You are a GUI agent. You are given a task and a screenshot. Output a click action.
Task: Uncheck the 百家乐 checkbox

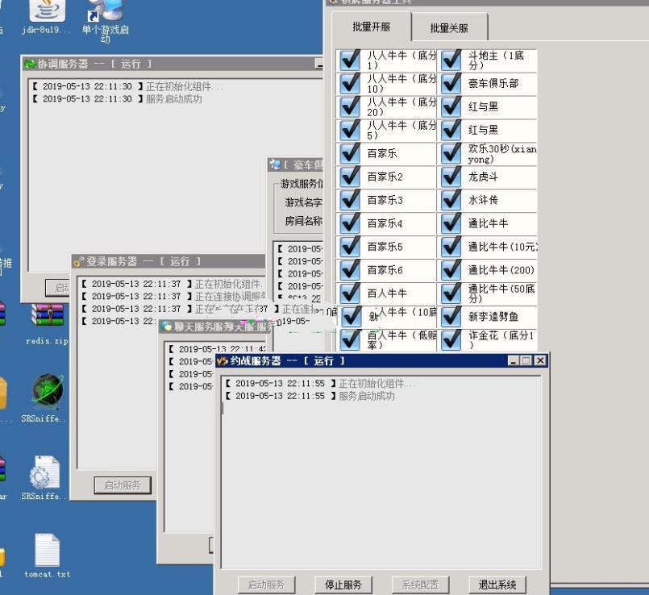click(x=350, y=154)
